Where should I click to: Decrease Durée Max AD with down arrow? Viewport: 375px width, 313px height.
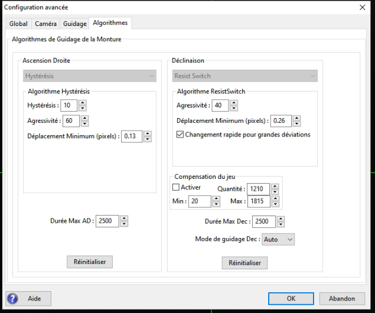[124, 224]
